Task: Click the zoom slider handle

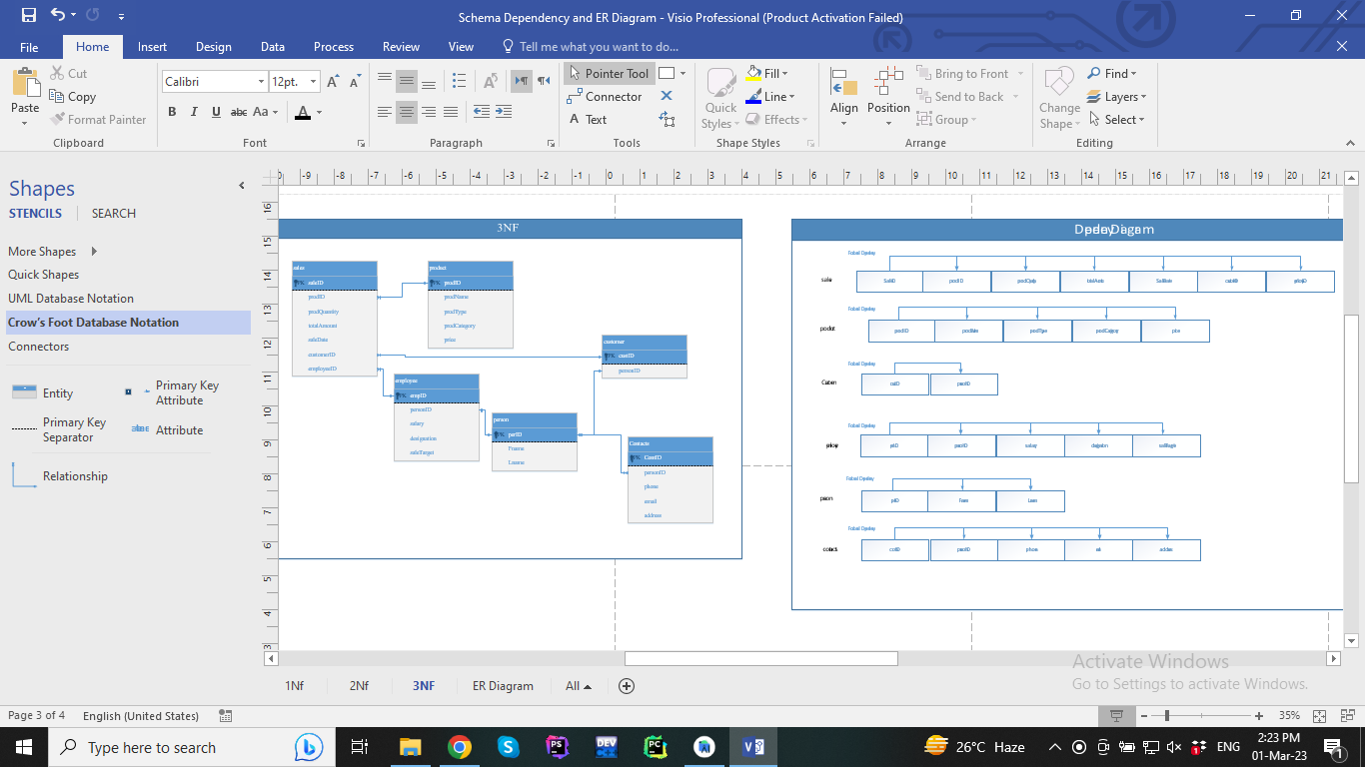Action: (1167, 716)
